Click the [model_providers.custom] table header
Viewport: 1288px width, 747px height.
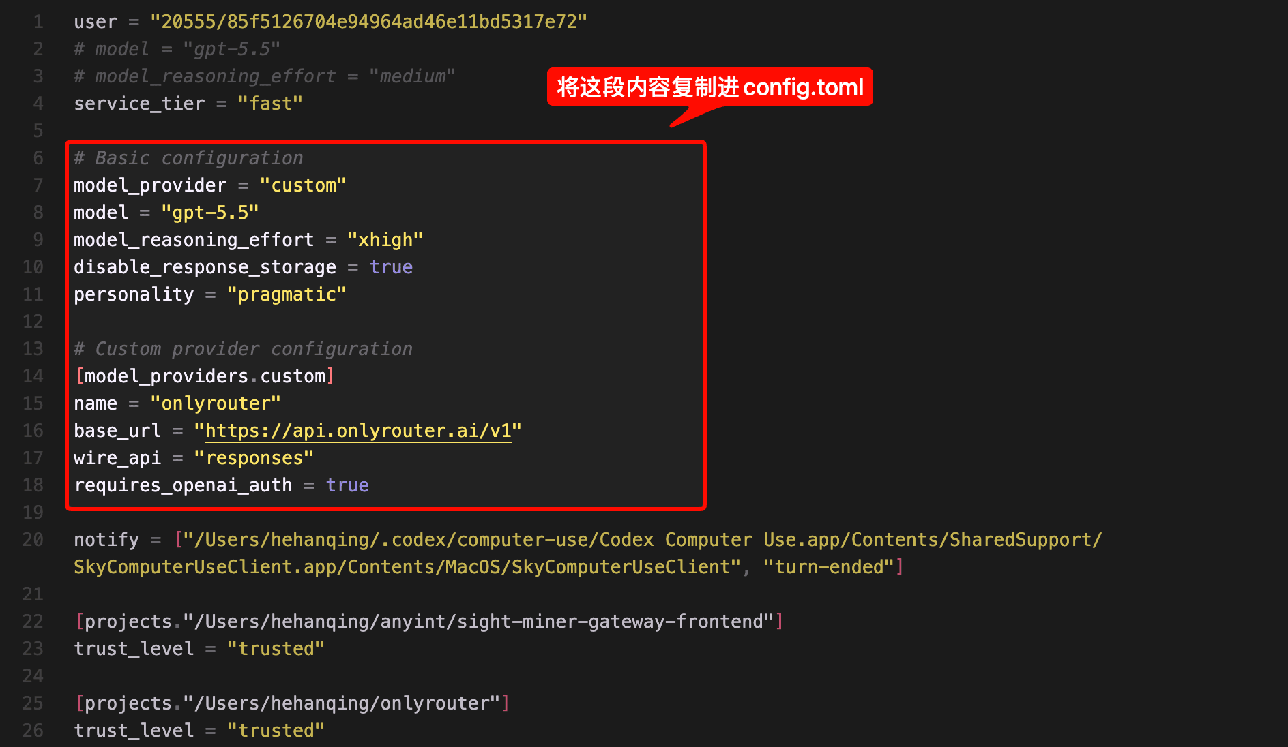click(x=205, y=376)
